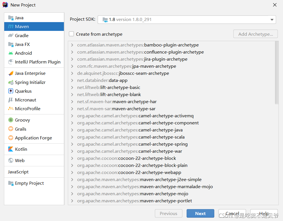Image resolution: width=283 pixels, height=221 pixels.
Task: Select Kotlin project type
Action: (34, 149)
